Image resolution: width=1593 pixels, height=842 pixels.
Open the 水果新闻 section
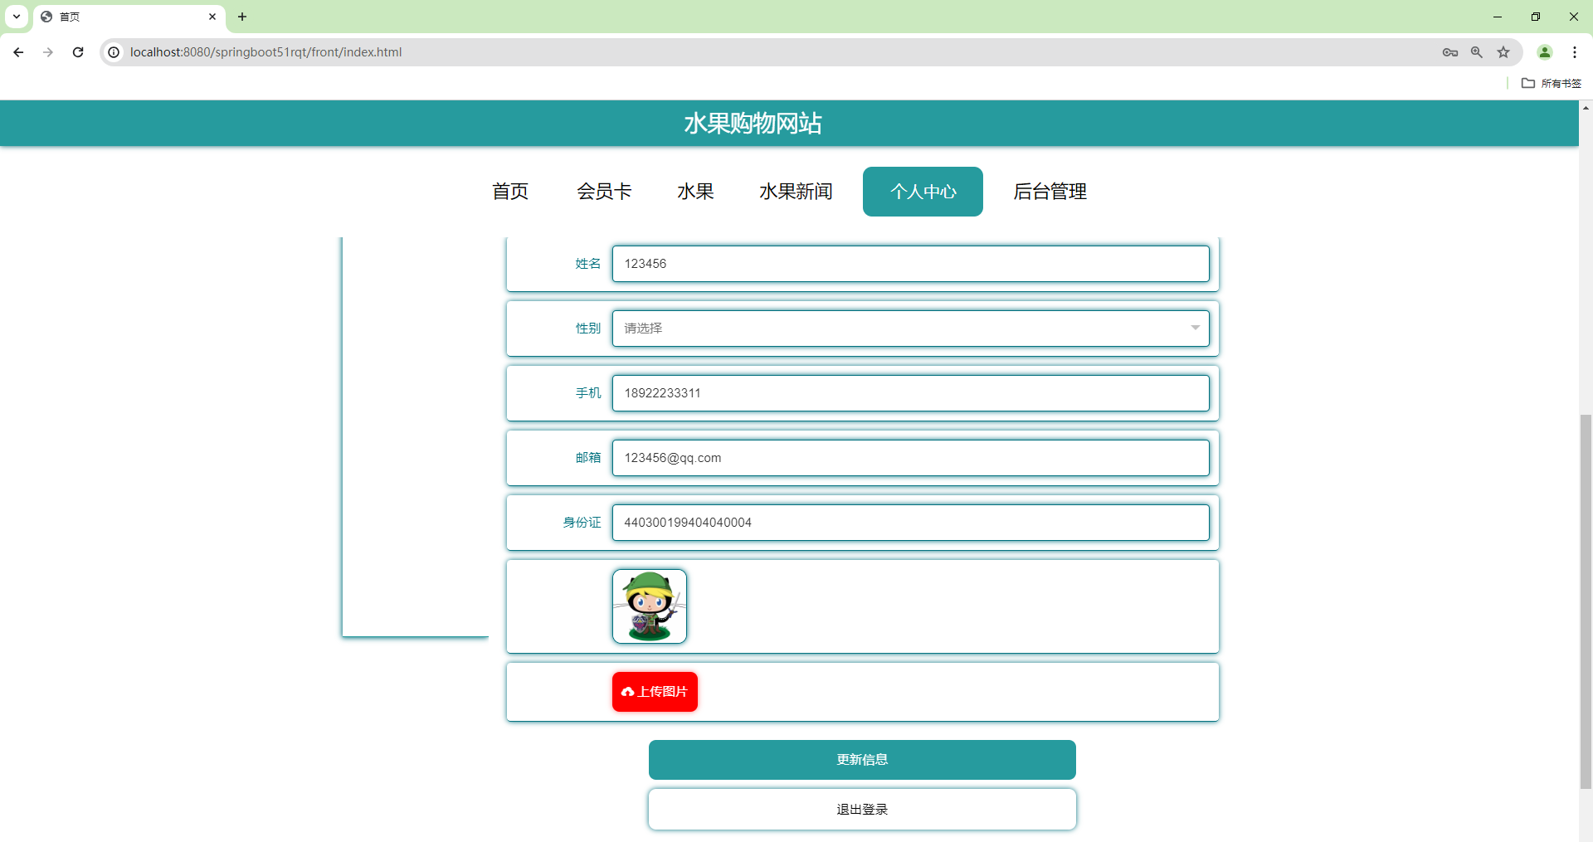point(795,191)
